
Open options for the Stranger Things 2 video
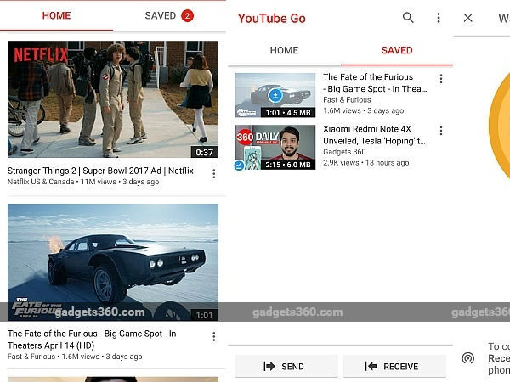point(213,174)
